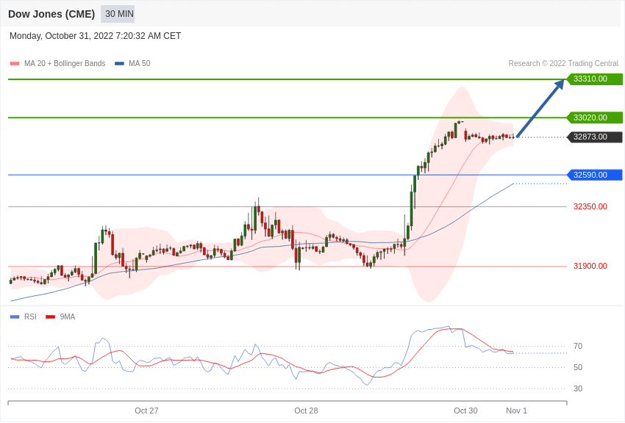Viewport: 625px width, 423px height.
Task: Click the 32350.00 support label
Action: 590,206
